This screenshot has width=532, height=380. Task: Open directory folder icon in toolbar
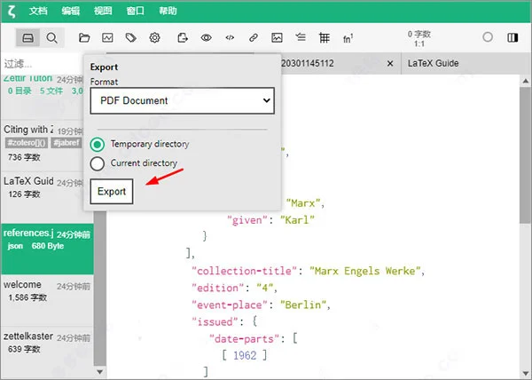point(84,37)
